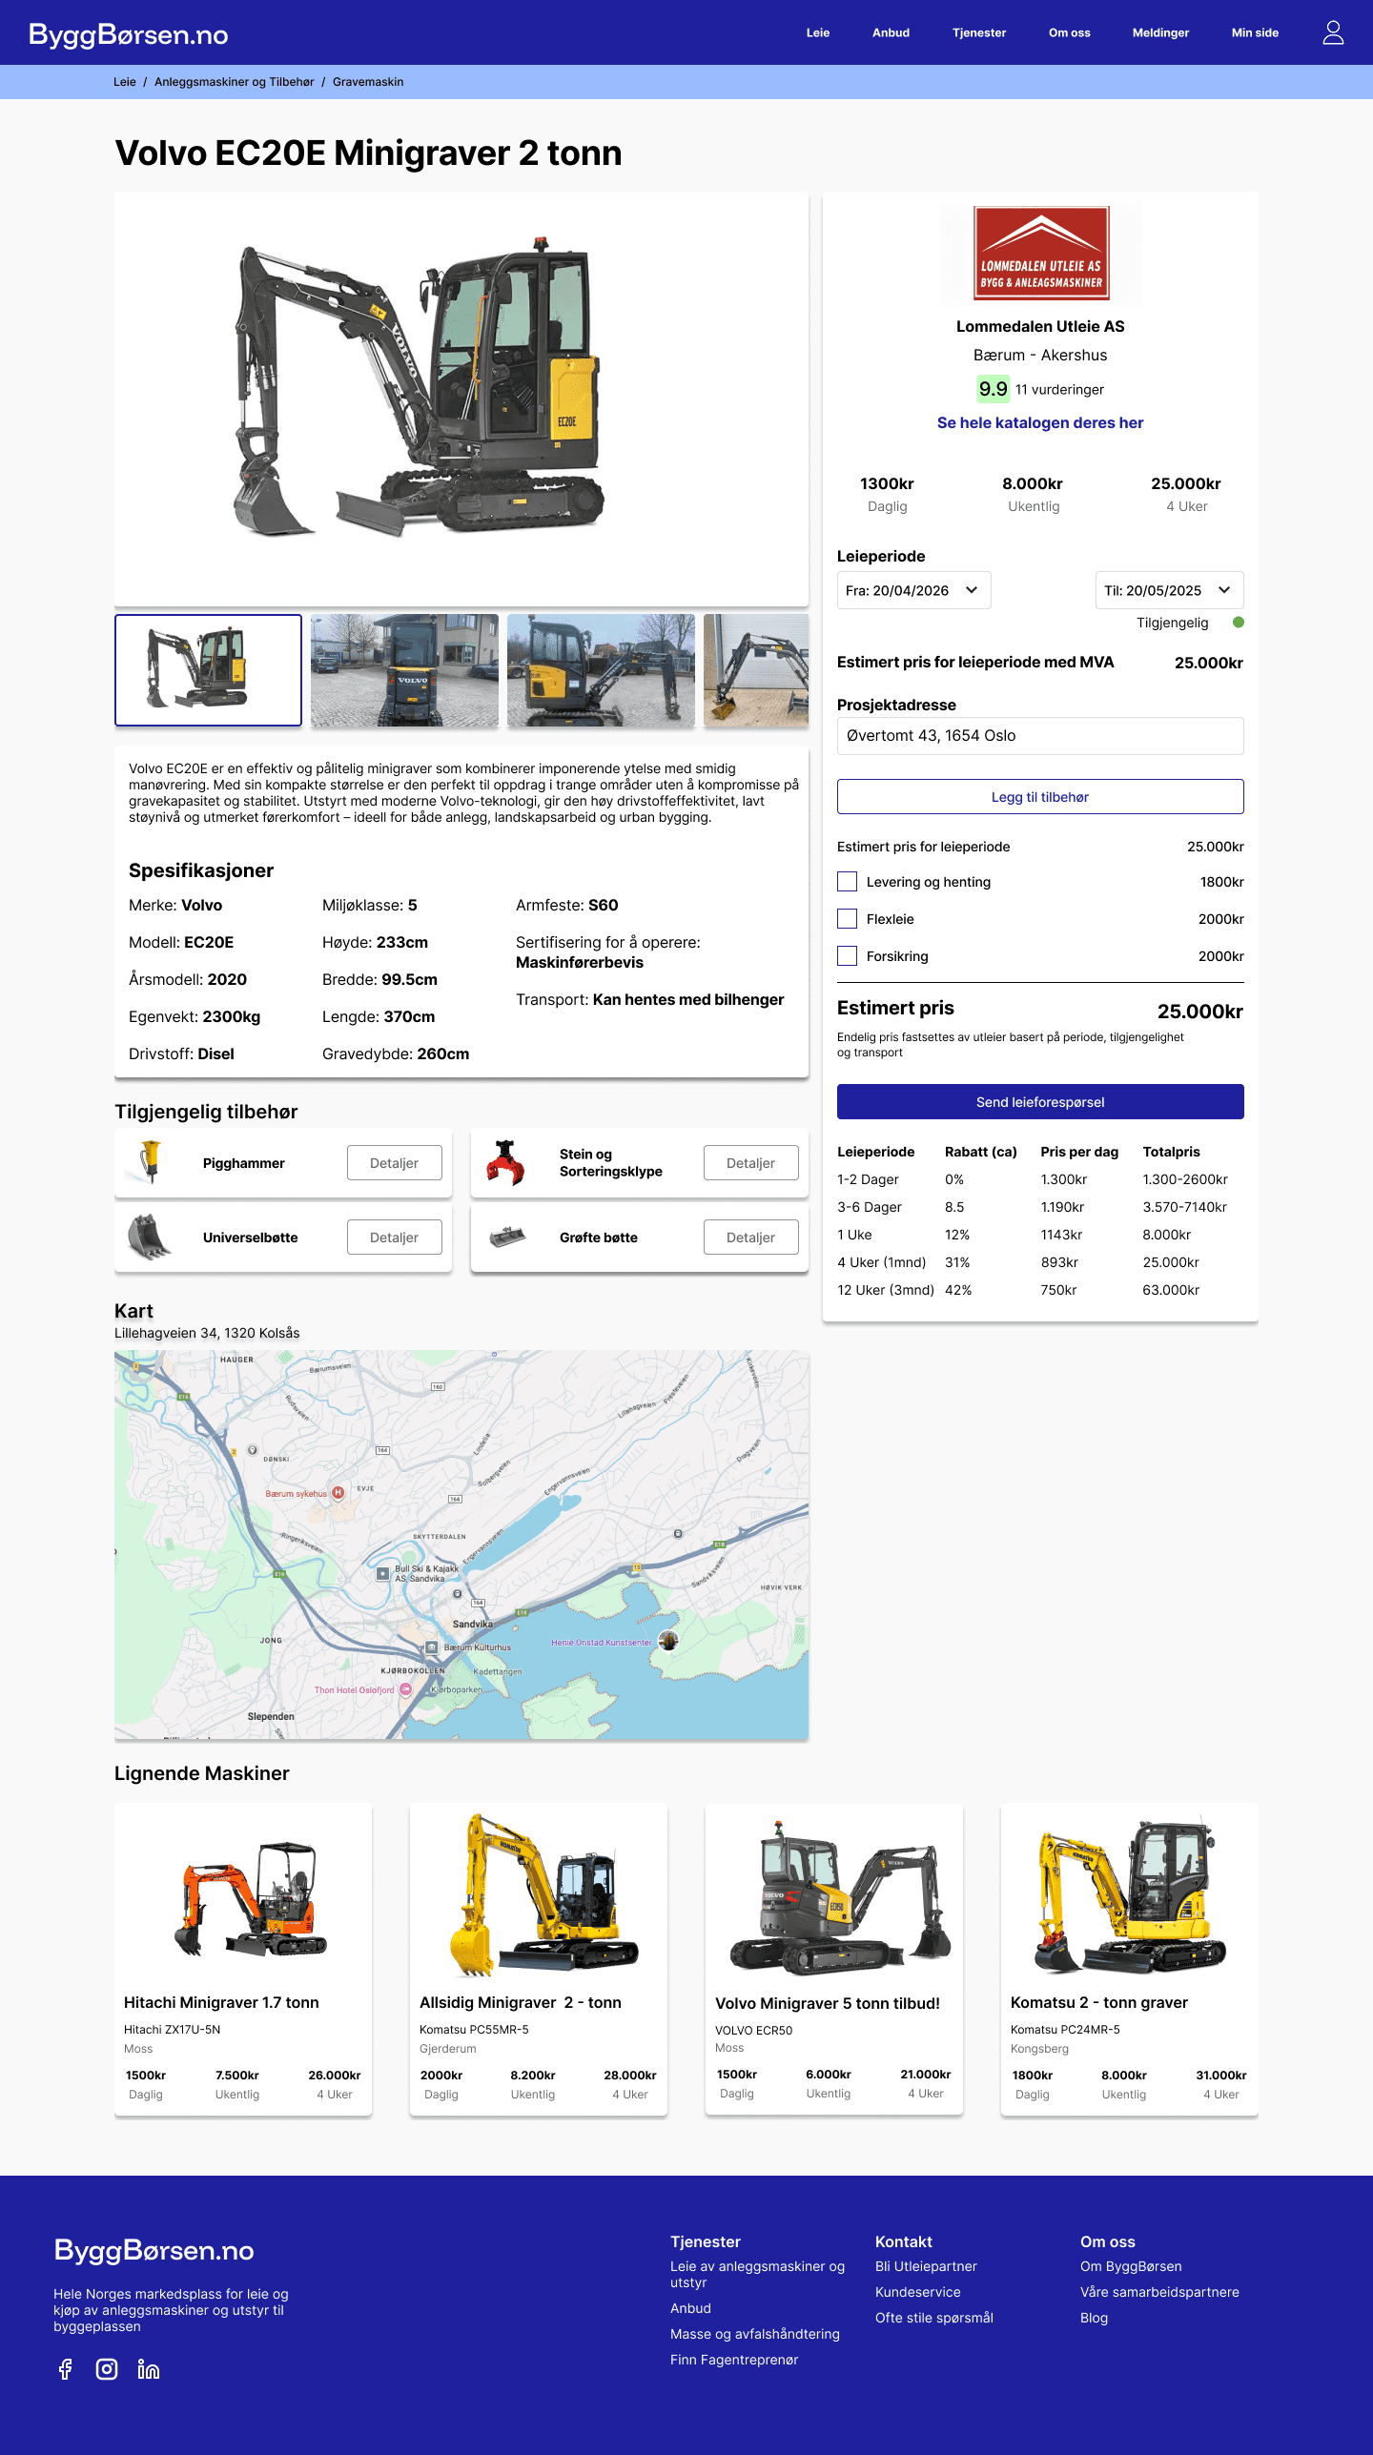Click the Prosjektadresse input field
This screenshot has width=1373, height=2455.
pos(1040,735)
